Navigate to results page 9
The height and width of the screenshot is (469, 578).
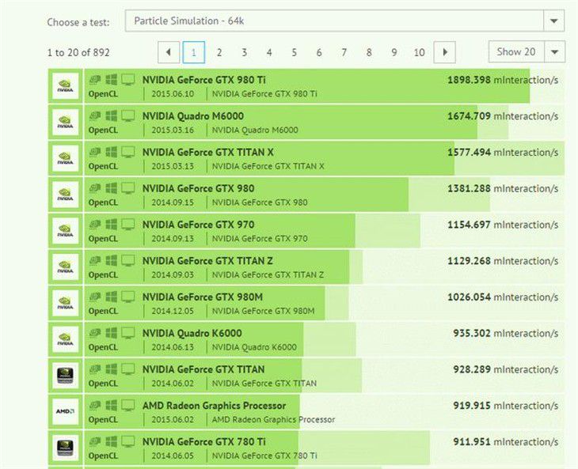(x=394, y=52)
